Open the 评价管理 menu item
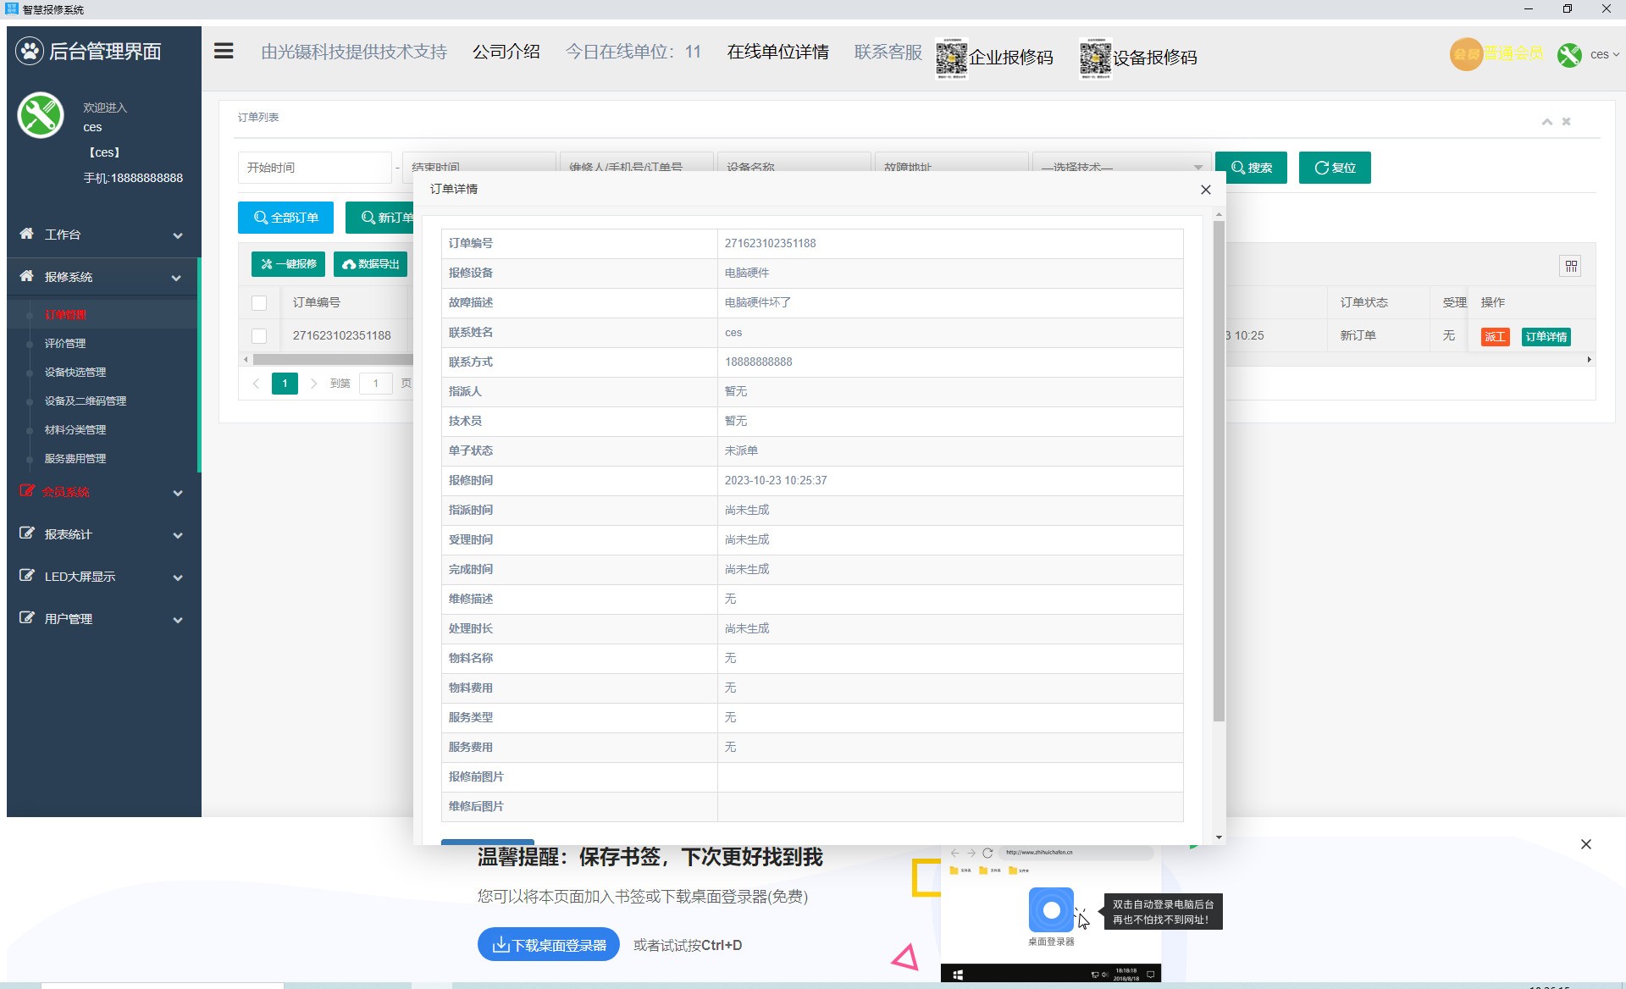 66,344
